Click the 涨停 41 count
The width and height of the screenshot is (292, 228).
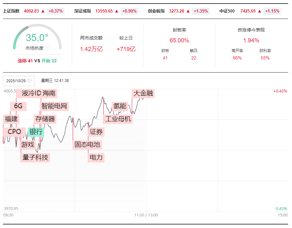coord(25,61)
